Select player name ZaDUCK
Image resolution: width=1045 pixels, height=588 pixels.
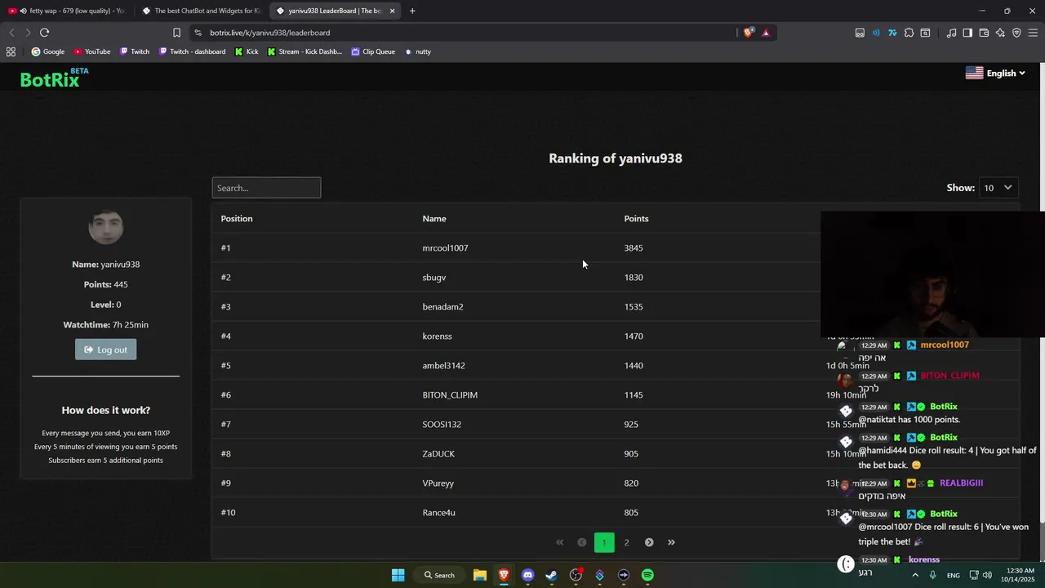pos(438,454)
